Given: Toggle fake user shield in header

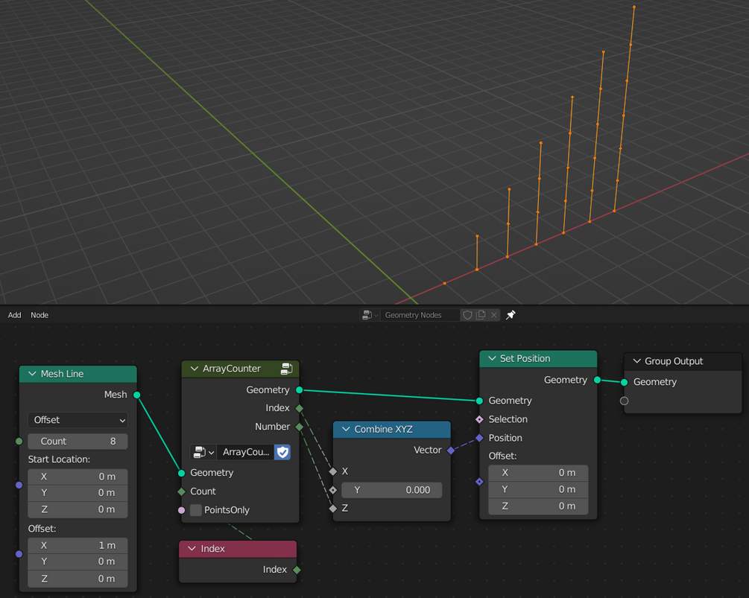Looking at the screenshot, I should pos(467,315).
